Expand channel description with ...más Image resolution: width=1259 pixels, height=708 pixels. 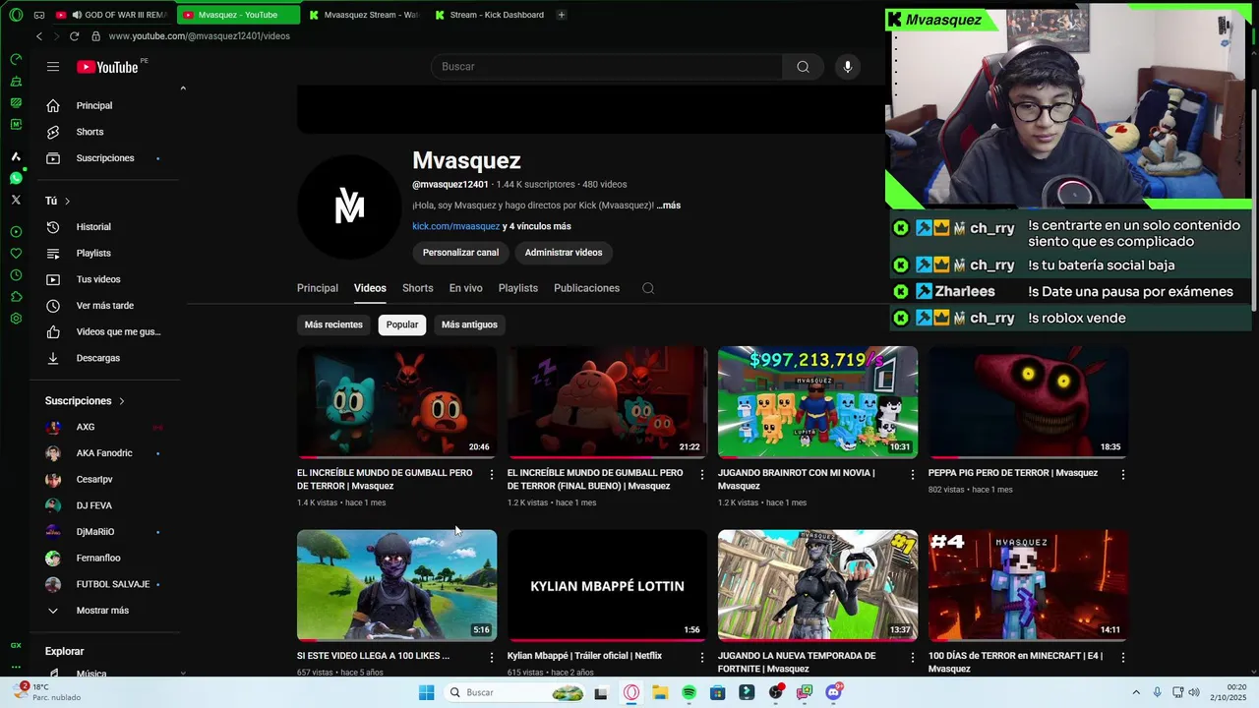click(669, 206)
